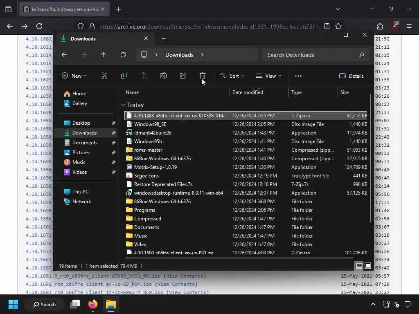This screenshot has width=419, height=314.
Task: Switch to large thumbnails view icon in status bar
Action: click(x=368, y=266)
